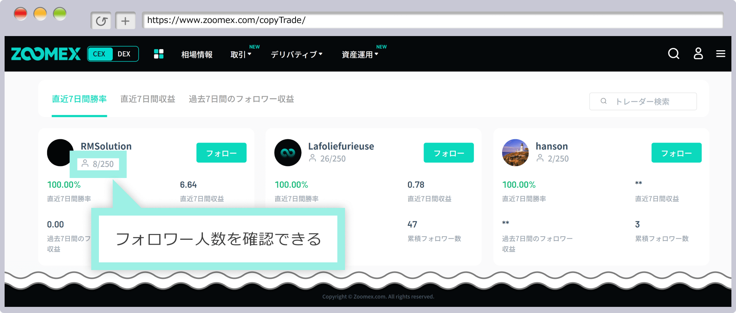Click Lafoliefurieuse's 0.78 profit value
This screenshot has width=736, height=313.
[x=416, y=185]
